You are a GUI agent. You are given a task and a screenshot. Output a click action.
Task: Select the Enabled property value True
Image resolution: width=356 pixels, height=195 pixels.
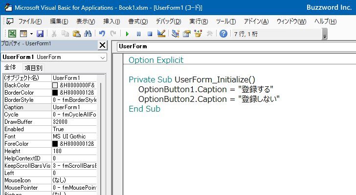tap(74, 129)
